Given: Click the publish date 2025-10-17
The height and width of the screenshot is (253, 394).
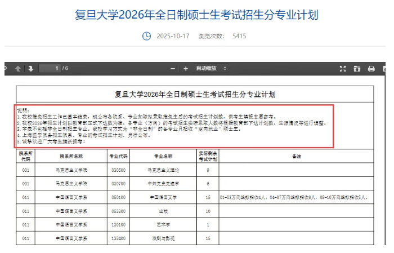Looking at the screenshot, I should coord(174,36).
